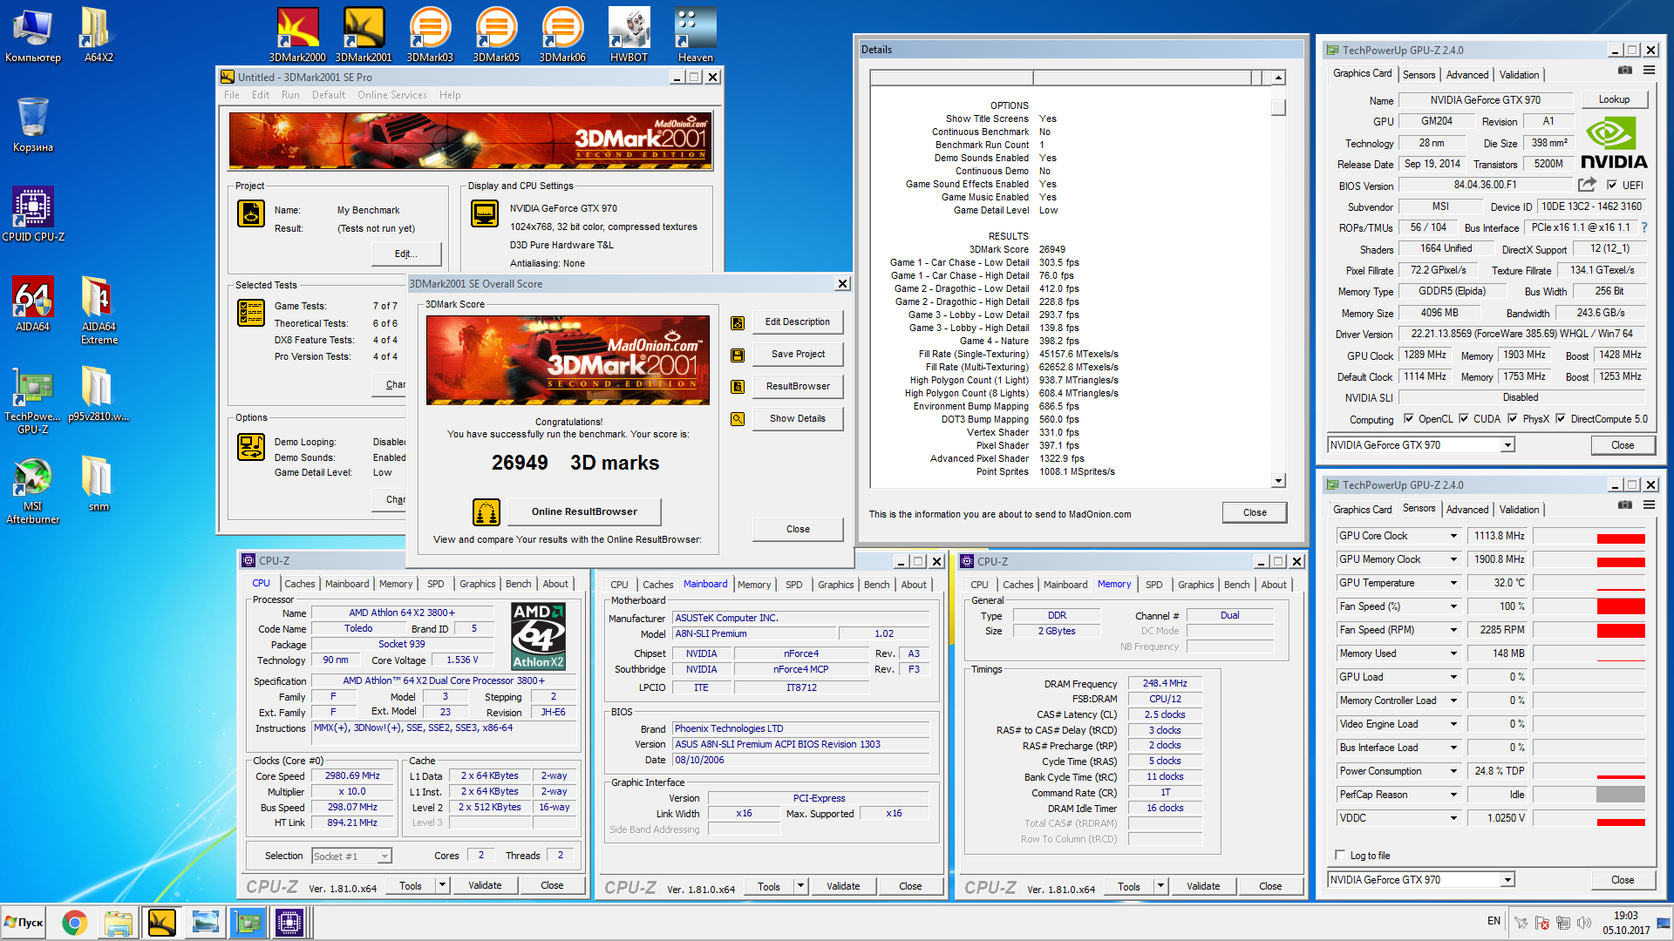The image size is (1674, 941).
Task: Open the 3DMark2001 desktop shortcut
Action: coord(364,35)
